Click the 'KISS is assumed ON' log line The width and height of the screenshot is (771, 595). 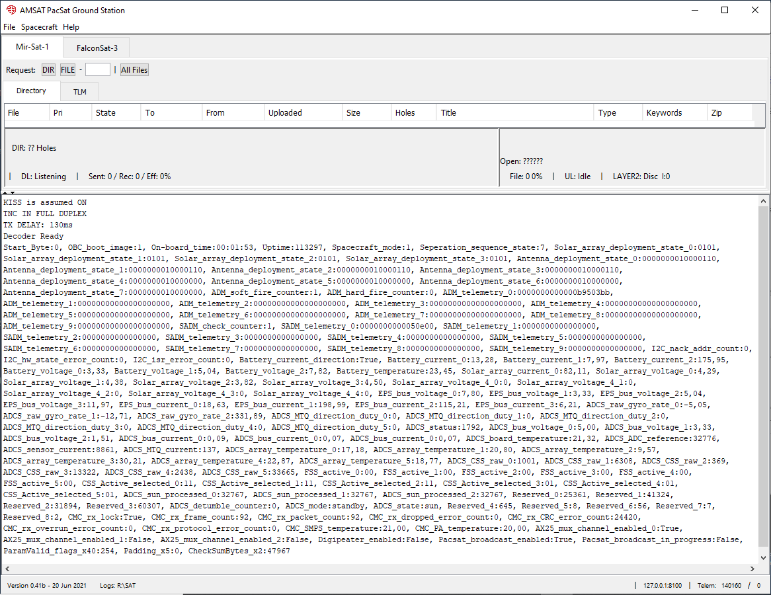coord(45,202)
